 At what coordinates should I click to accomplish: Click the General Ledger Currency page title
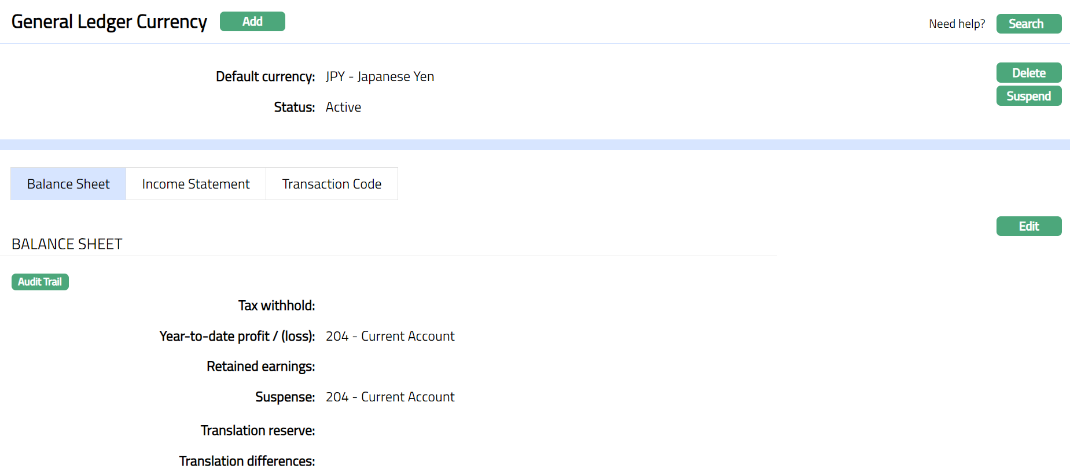(x=109, y=22)
